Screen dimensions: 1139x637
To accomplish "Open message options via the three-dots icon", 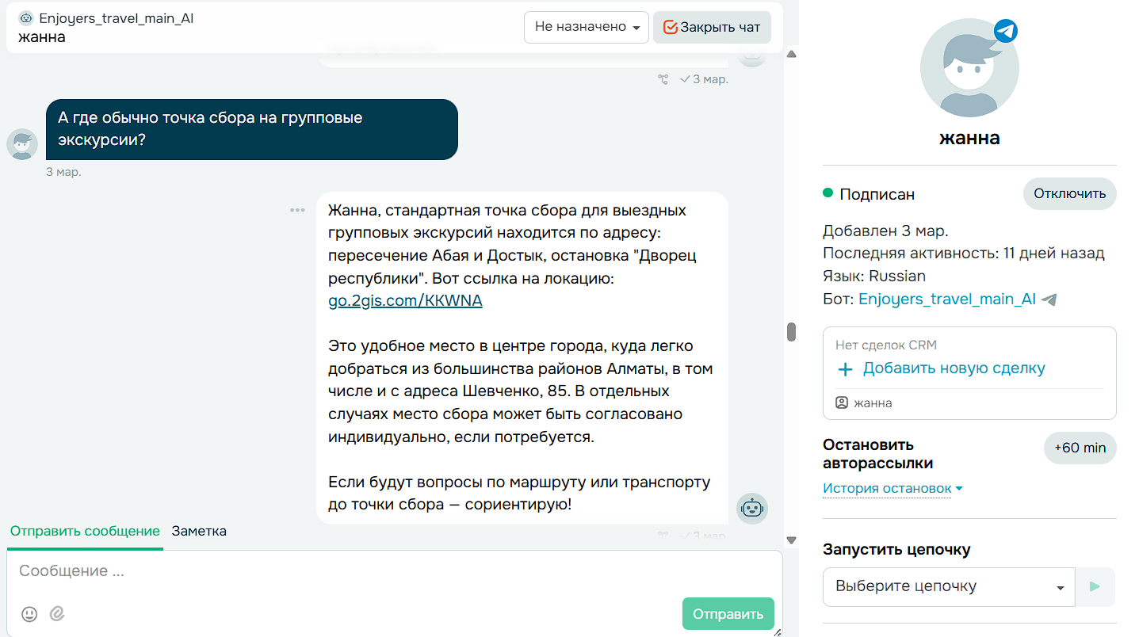I will click(297, 209).
